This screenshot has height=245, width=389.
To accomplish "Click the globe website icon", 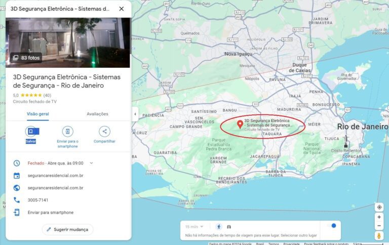I will 17,188.
